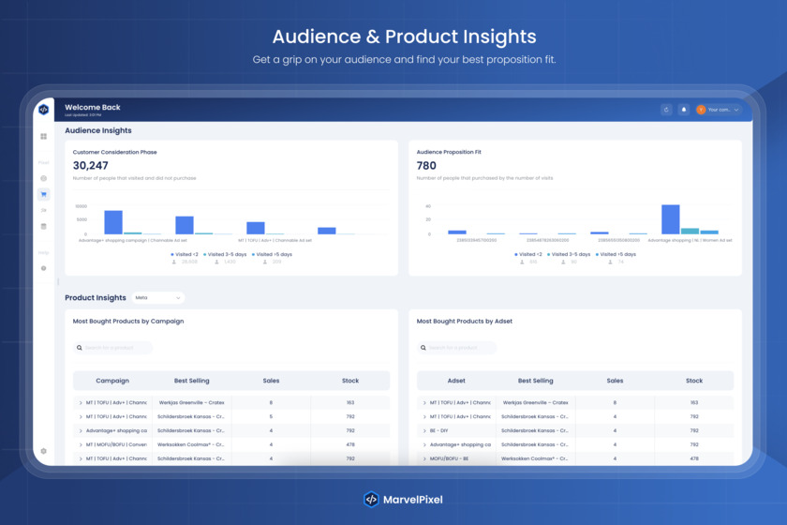Click the round icon above the cart
787x525 pixels.
pyautogui.click(x=44, y=178)
